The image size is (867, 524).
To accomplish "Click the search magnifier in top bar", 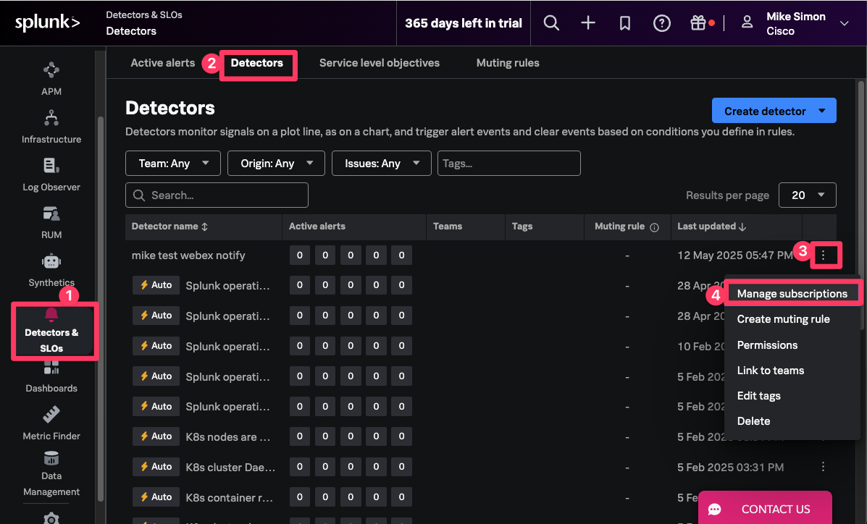I will (x=551, y=23).
